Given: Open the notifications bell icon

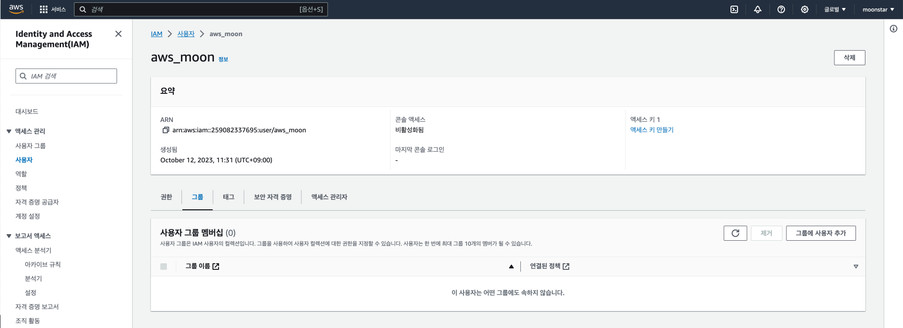Looking at the screenshot, I should pyautogui.click(x=758, y=9).
